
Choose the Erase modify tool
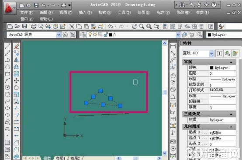pyautogui.click(x=16, y=46)
